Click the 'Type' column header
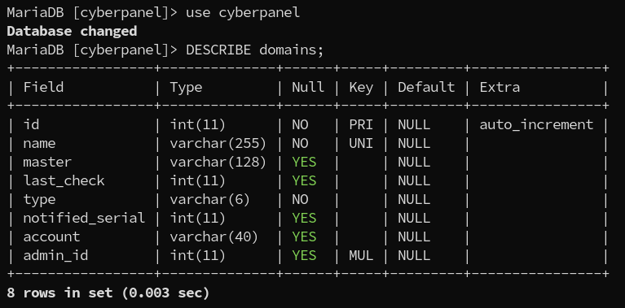625x308 pixels. point(186,88)
